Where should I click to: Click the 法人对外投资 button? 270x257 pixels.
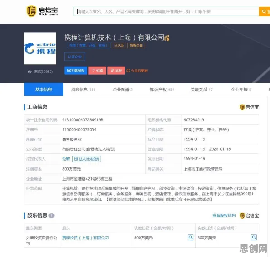point(87,159)
